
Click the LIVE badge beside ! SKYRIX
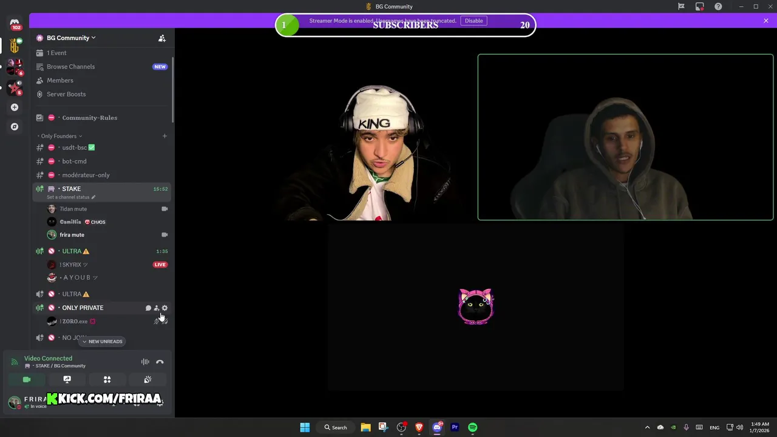coord(160,265)
